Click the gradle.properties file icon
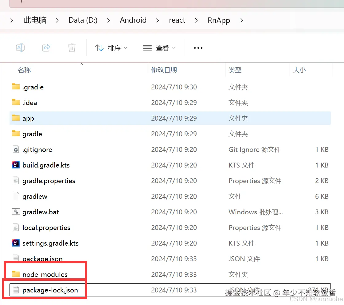 pos(16,181)
